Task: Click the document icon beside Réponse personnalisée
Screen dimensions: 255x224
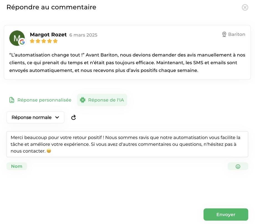Action: tap(12, 100)
